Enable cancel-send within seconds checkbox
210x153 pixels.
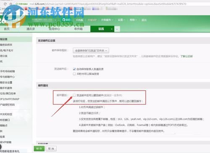click(x=74, y=74)
